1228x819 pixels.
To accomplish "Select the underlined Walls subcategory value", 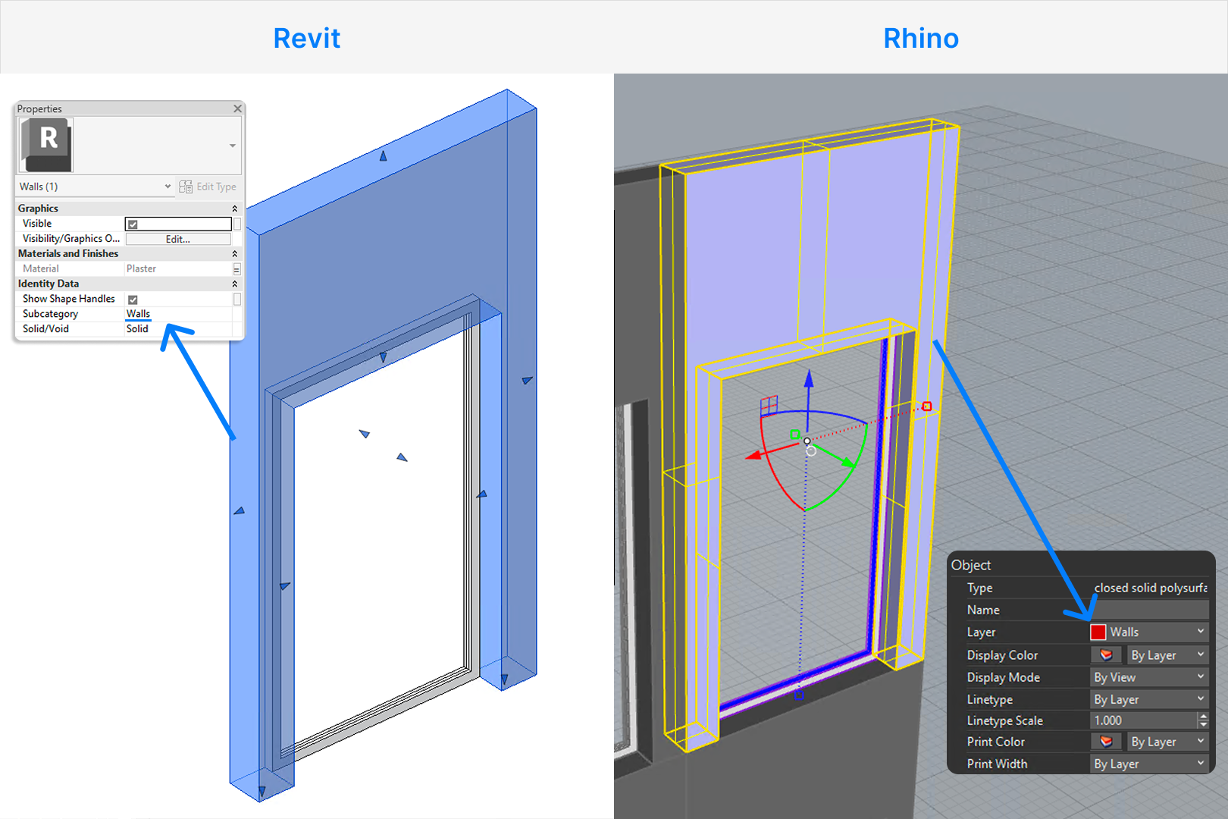I will [138, 313].
